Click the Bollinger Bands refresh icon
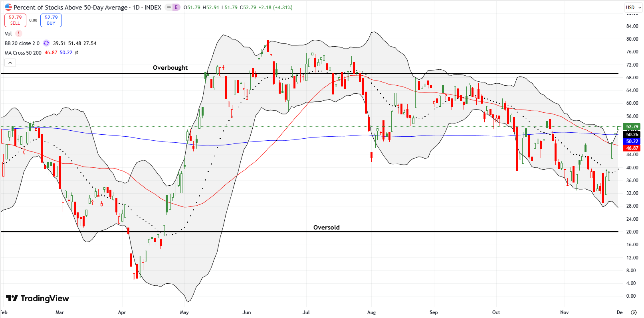The height and width of the screenshot is (318, 644). coord(46,43)
